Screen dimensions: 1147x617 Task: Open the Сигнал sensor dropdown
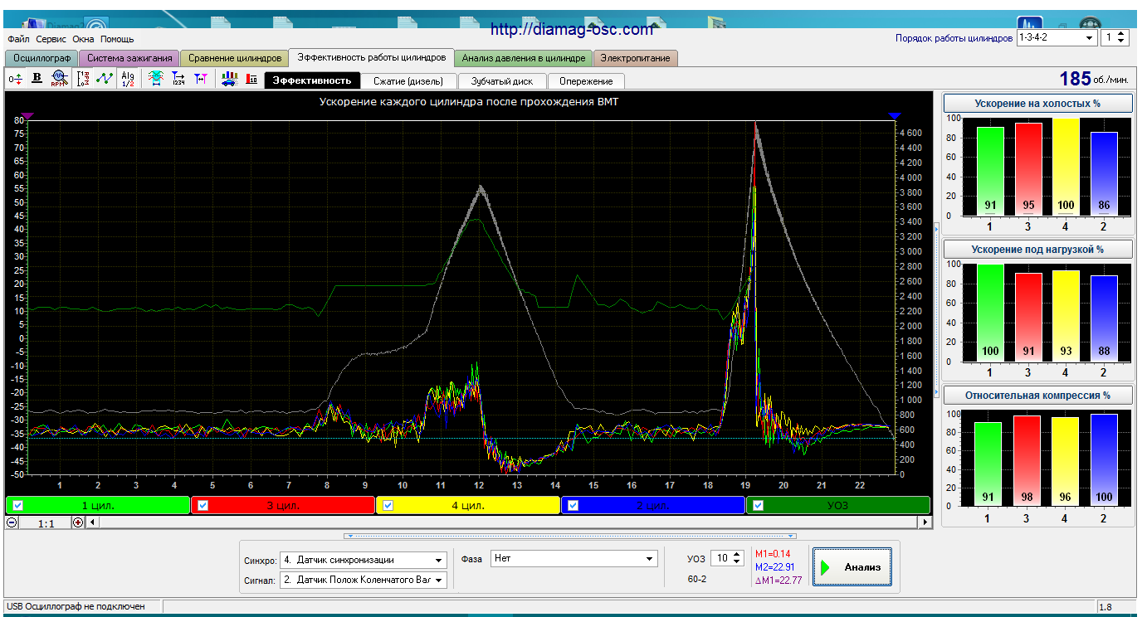coord(364,581)
